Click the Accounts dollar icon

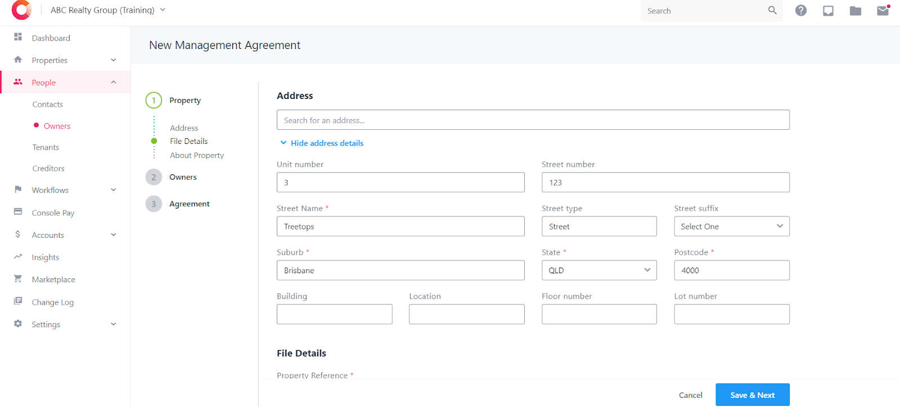18,234
